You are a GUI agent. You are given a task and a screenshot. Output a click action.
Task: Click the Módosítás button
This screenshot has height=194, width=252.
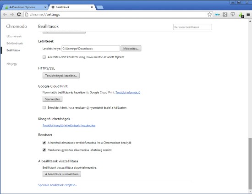pyautogui.click(x=131, y=49)
